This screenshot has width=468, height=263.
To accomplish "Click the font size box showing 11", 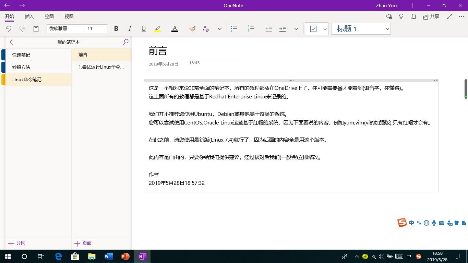I will click(96, 29).
